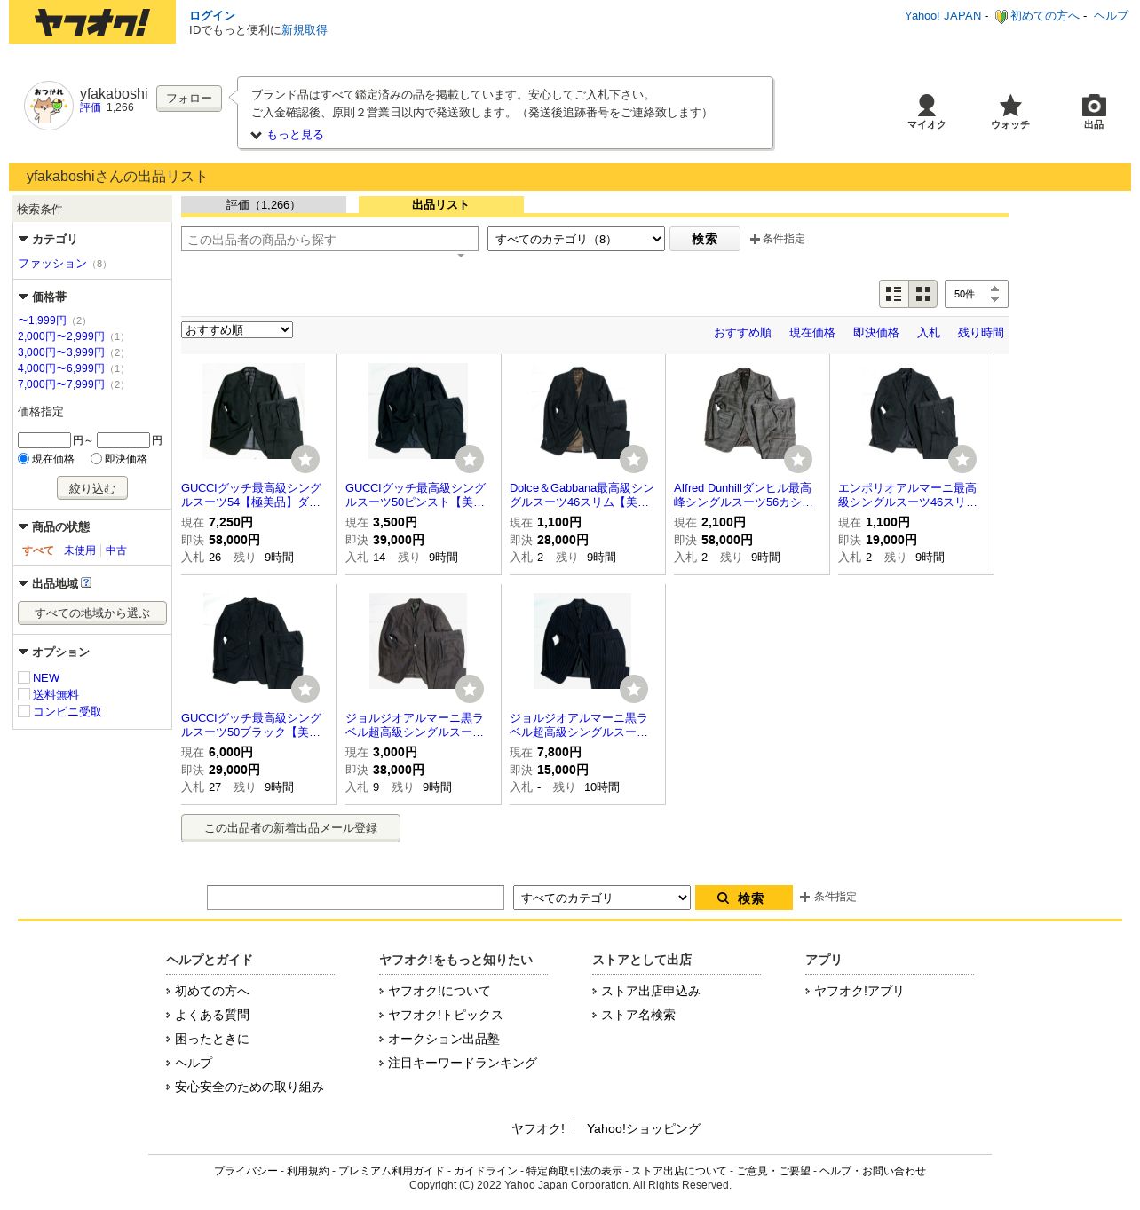Open the 出品 camera icon
This screenshot has width=1140, height=1210.
point(1094,106)
